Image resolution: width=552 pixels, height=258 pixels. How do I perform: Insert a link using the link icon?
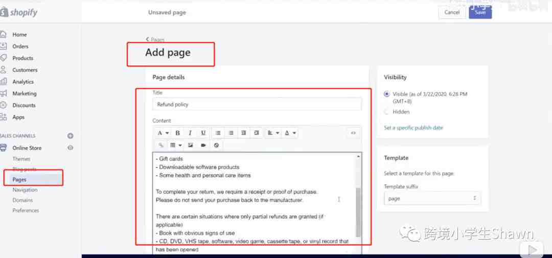pyautogui.click(x=161, y=145)
